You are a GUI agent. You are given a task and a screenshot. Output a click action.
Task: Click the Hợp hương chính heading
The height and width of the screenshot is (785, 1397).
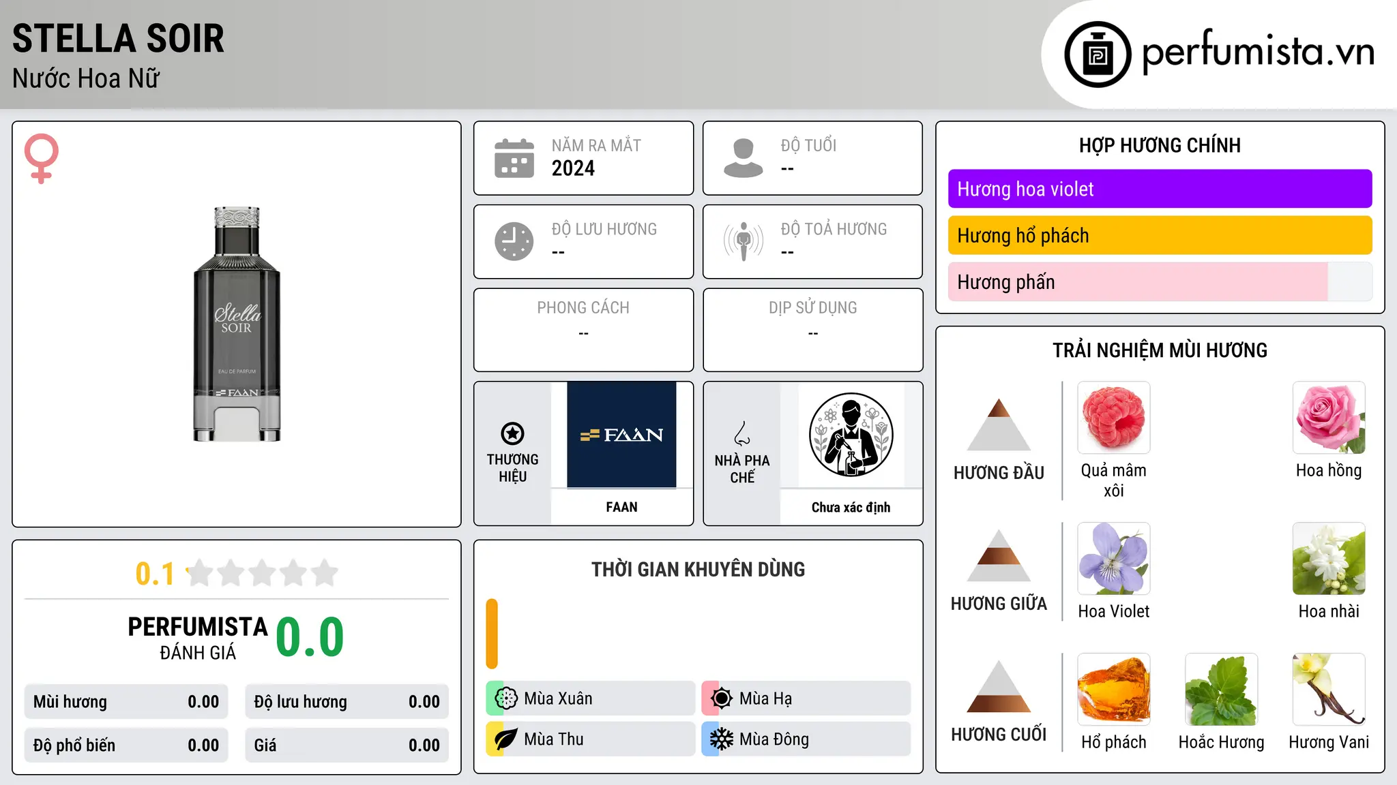pos(1160,145)
